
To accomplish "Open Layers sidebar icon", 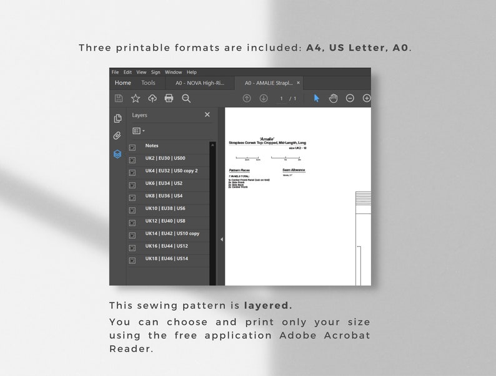I will point(117,154).
